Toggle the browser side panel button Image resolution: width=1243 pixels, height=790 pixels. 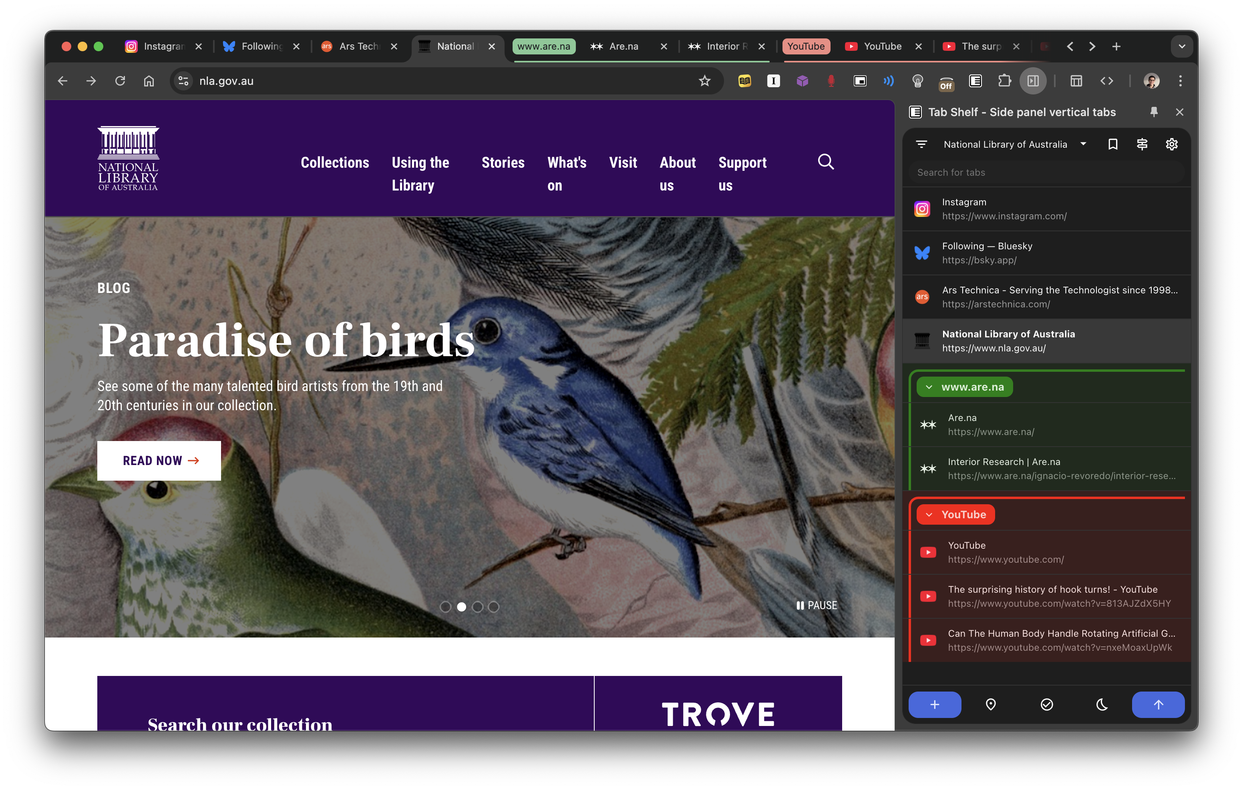(x=1033, y=81)
